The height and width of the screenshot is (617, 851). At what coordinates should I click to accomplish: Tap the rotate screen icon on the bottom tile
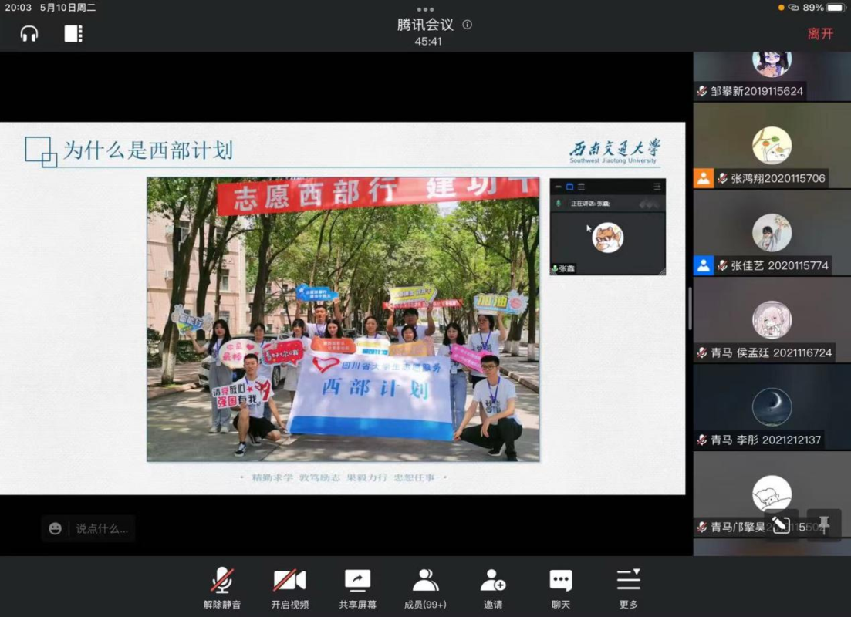pos(781,524)
